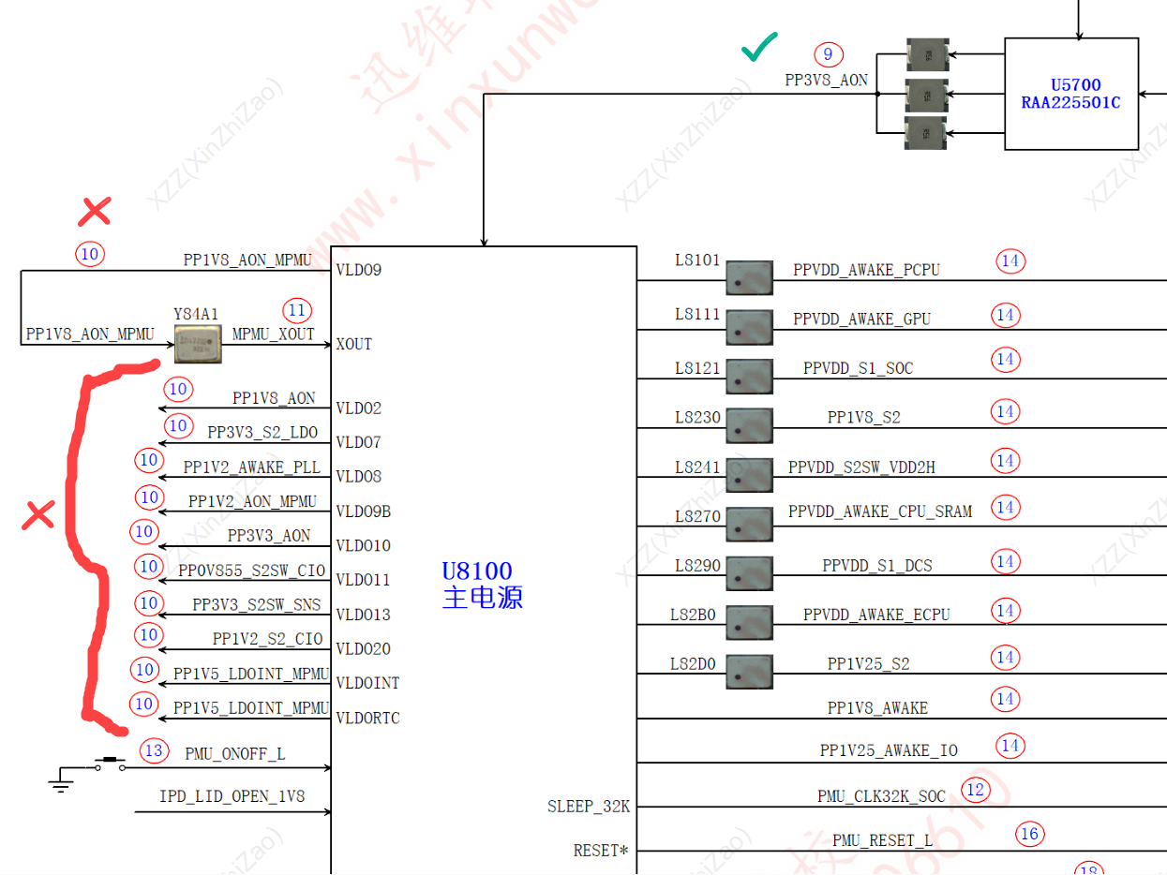This screenshot has width=1167, height=875.
Task: Click the L8241 inductor component image
Action: [749, 475]
